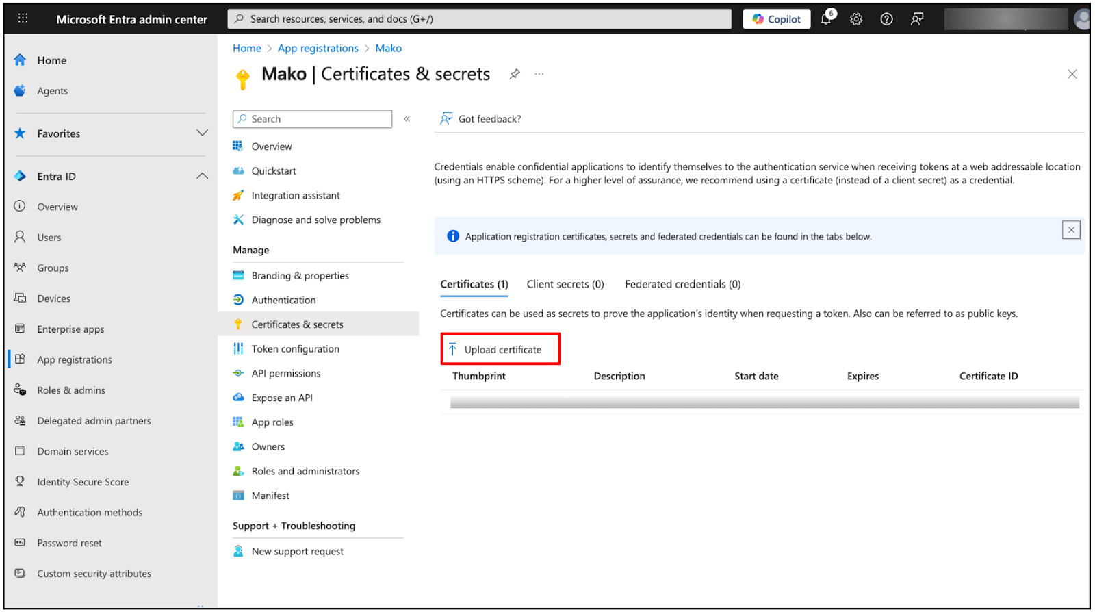Open Enterprise apps
The width and height of the screenshot is (1095, 612).
click(x=70, y=329)
